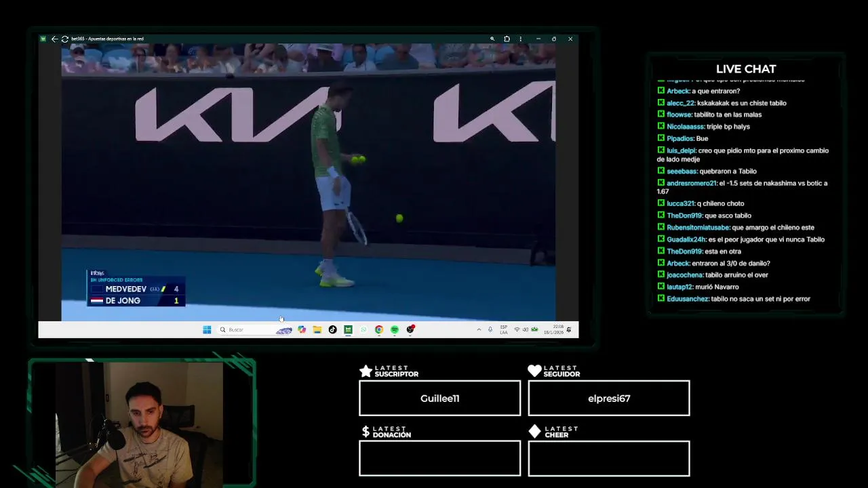The width and height of the screenshot is (868, 488).
Task: Click the battery tray icon
Action: (x=534, y=329)
